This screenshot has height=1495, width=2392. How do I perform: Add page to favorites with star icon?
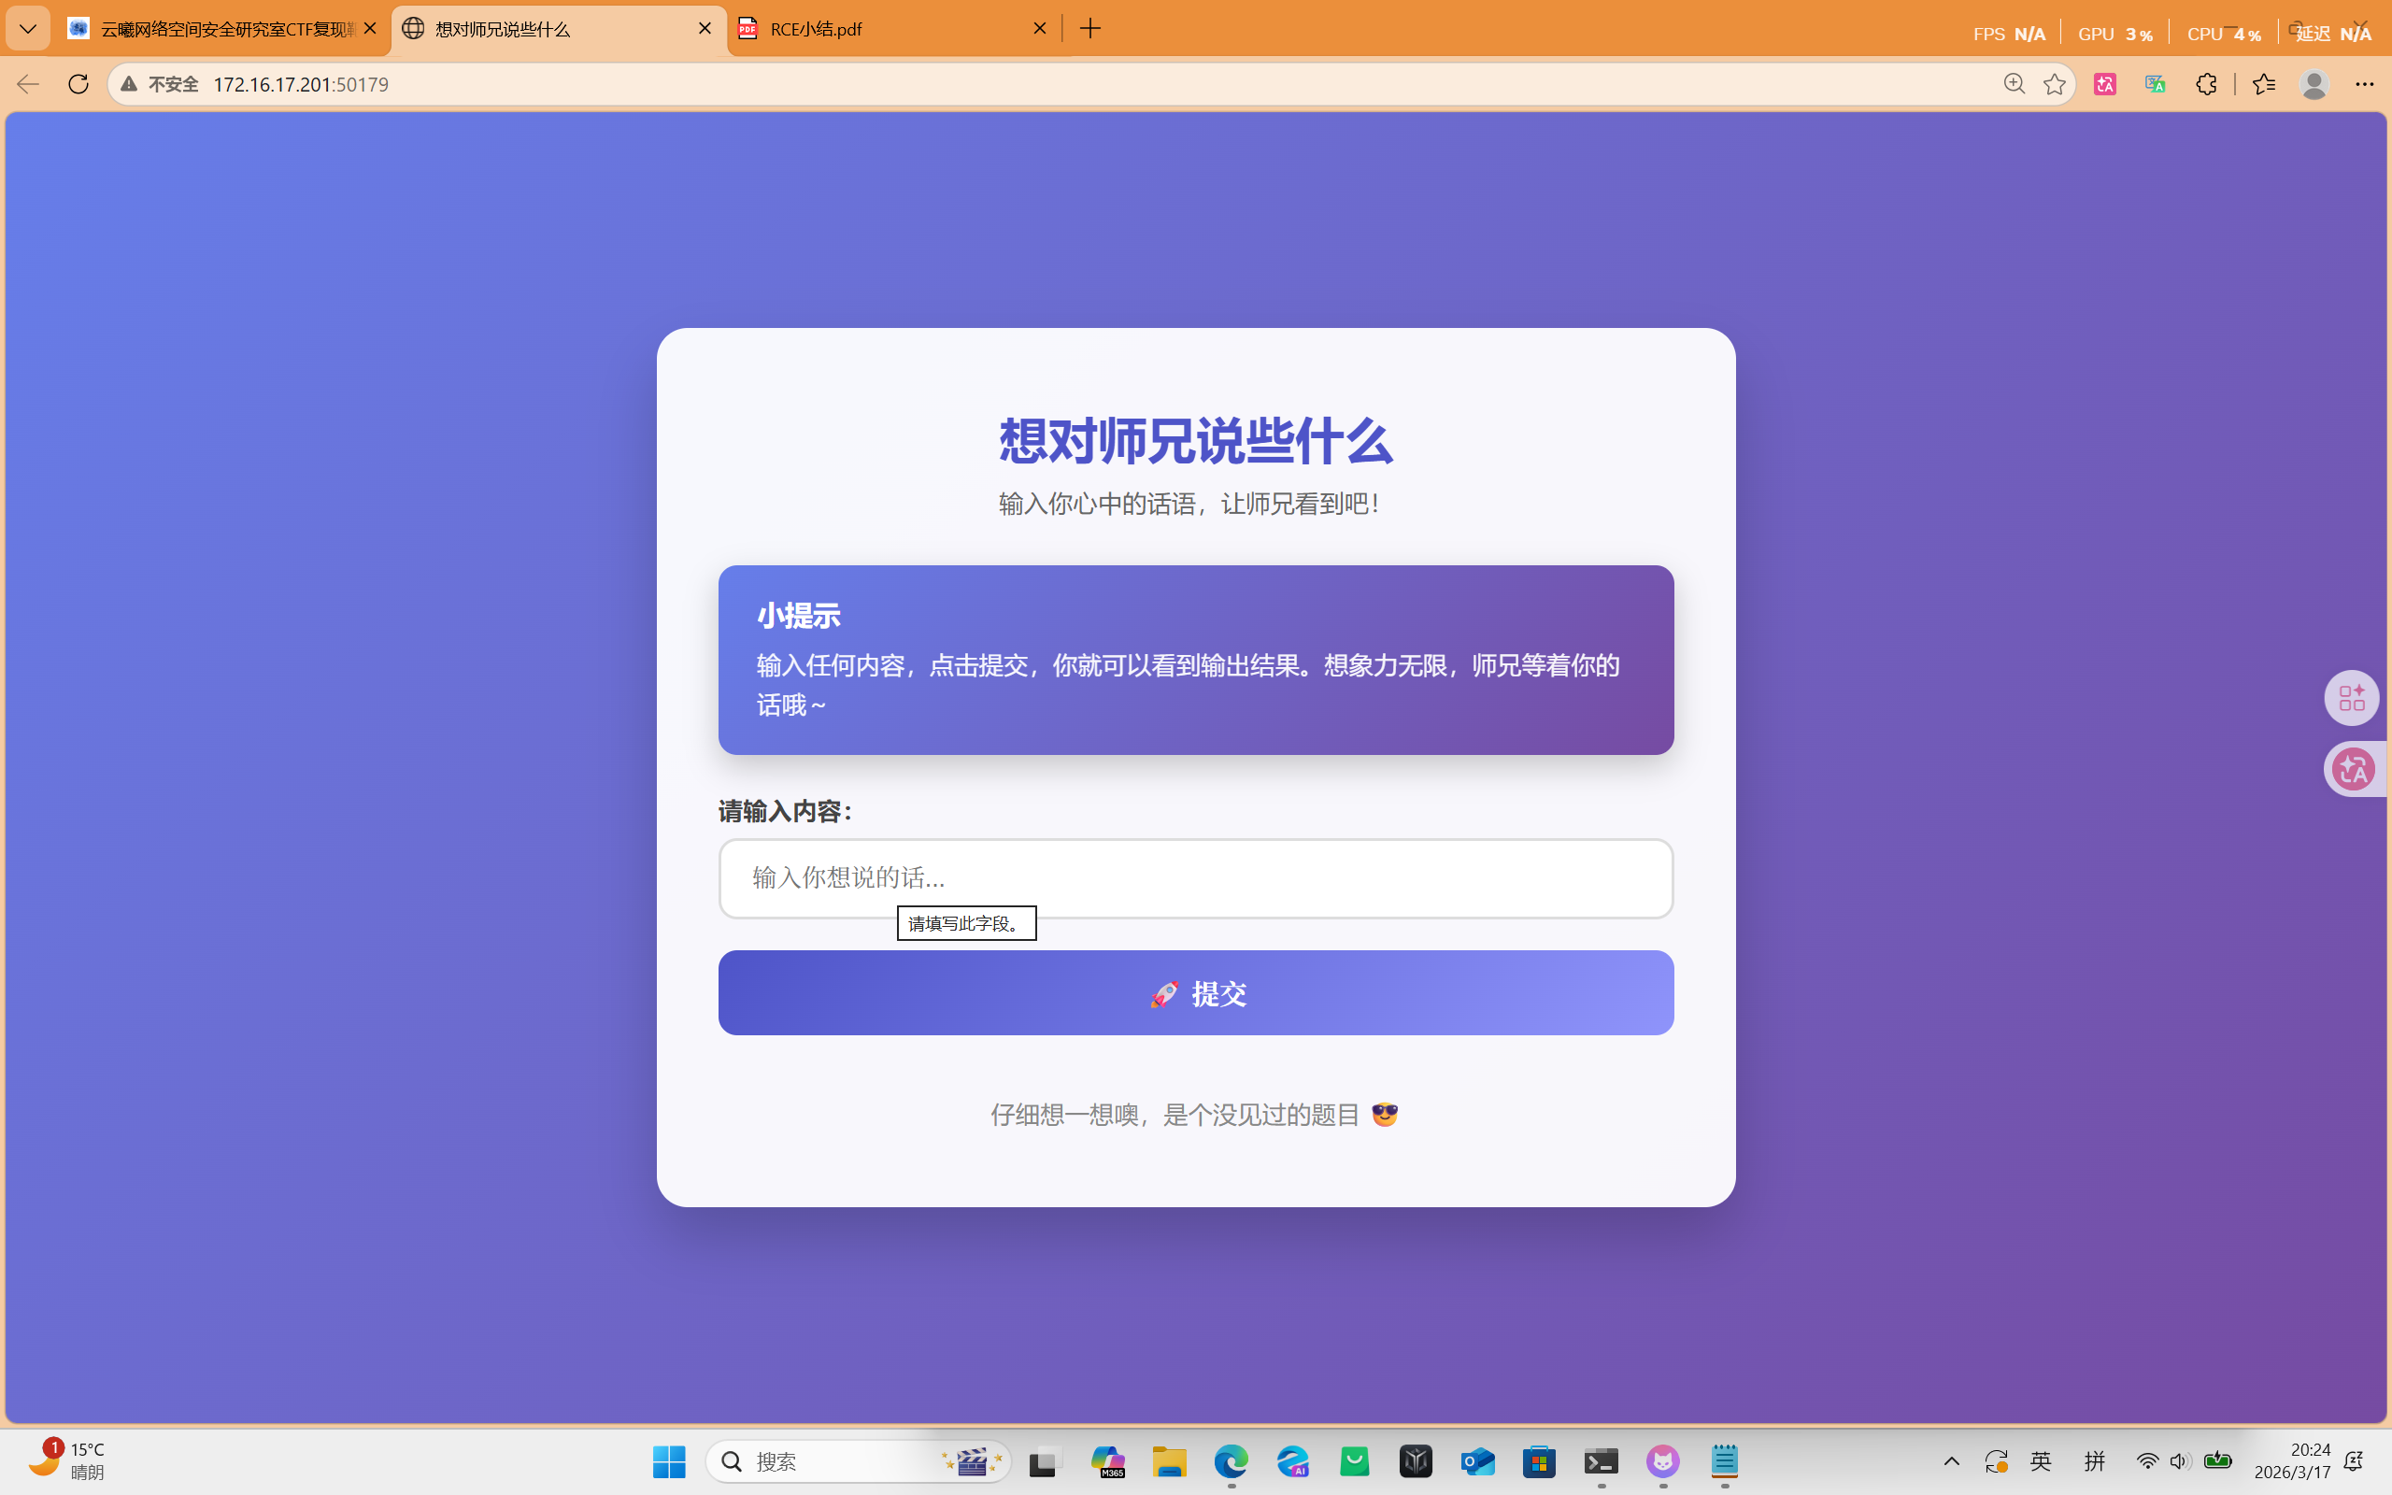tap(2054, 84)
